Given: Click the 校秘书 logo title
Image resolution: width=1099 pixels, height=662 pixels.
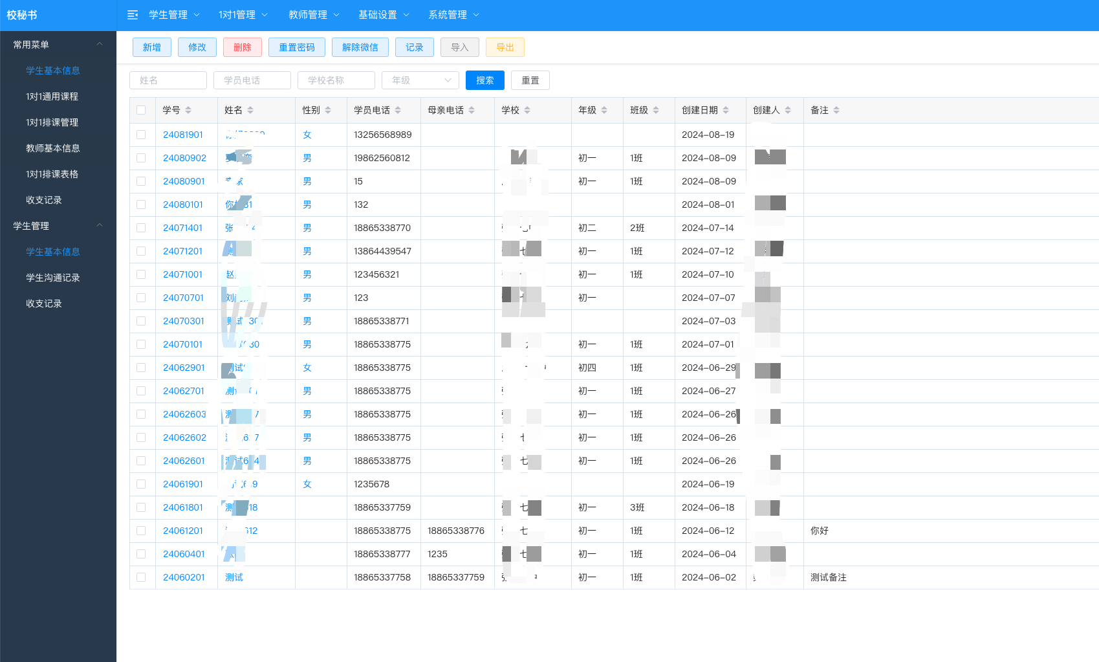Looking at the screenshot, I should [22, 15].
